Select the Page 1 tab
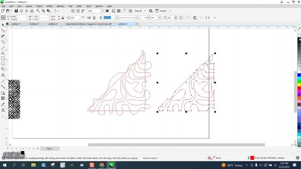 pyautogui.click(x=50, y=148)
